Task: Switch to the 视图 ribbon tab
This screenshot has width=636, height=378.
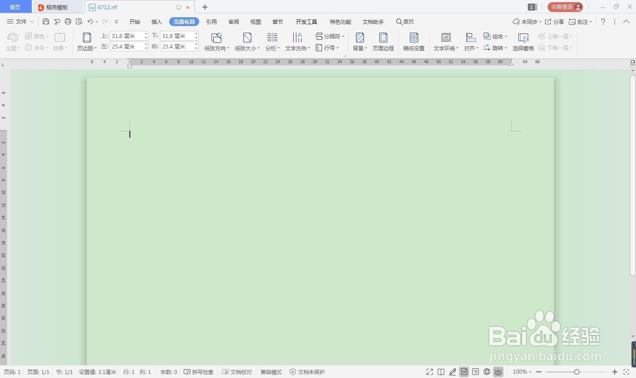Action: coord(256,22)
